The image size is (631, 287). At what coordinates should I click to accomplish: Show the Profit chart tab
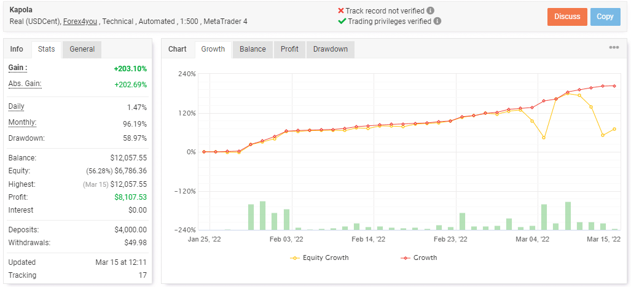point(289,49)
